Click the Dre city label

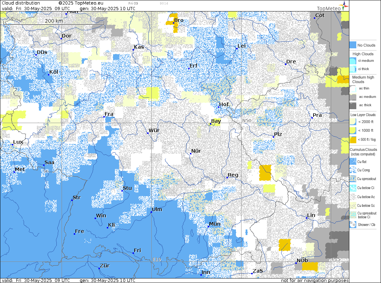click(291, 62)
